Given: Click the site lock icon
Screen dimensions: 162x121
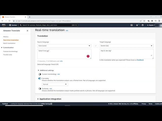Looking at the screenshot, I should pos(14,21).
